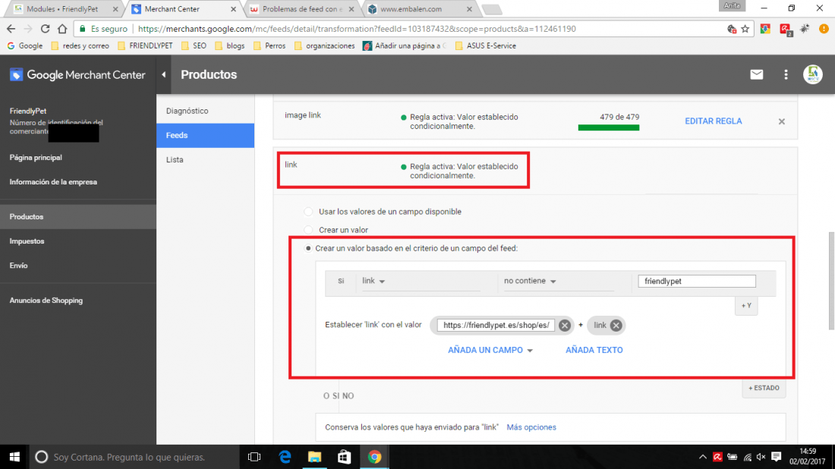This screenshot has width=835, height=469.
Task: Select Feeds in the sub-menu
Action: pyautogui.click(x=206, y=135)
